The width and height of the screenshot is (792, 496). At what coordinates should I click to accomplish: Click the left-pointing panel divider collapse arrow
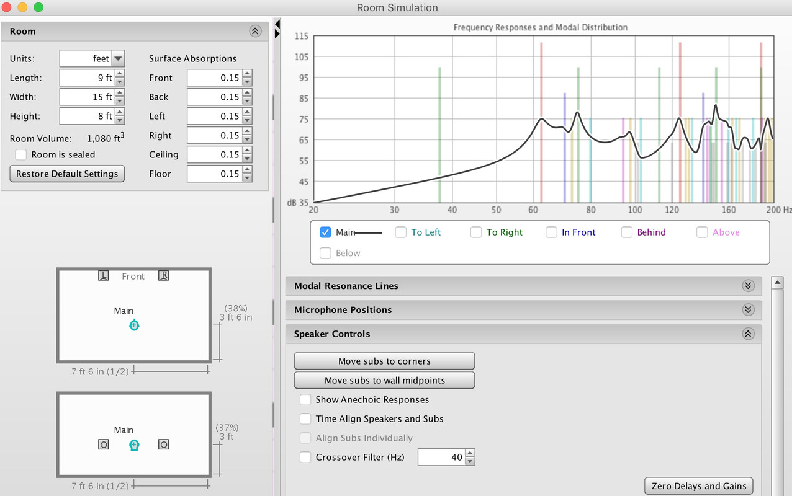click(277, 24)
